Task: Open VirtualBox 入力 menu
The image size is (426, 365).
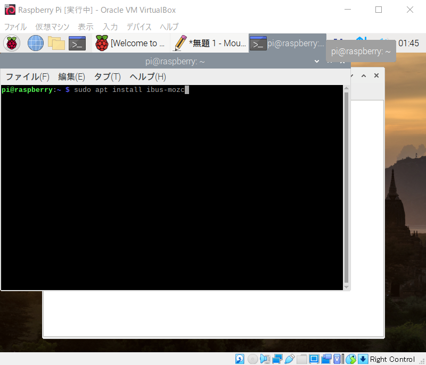Action: [110, 27]
